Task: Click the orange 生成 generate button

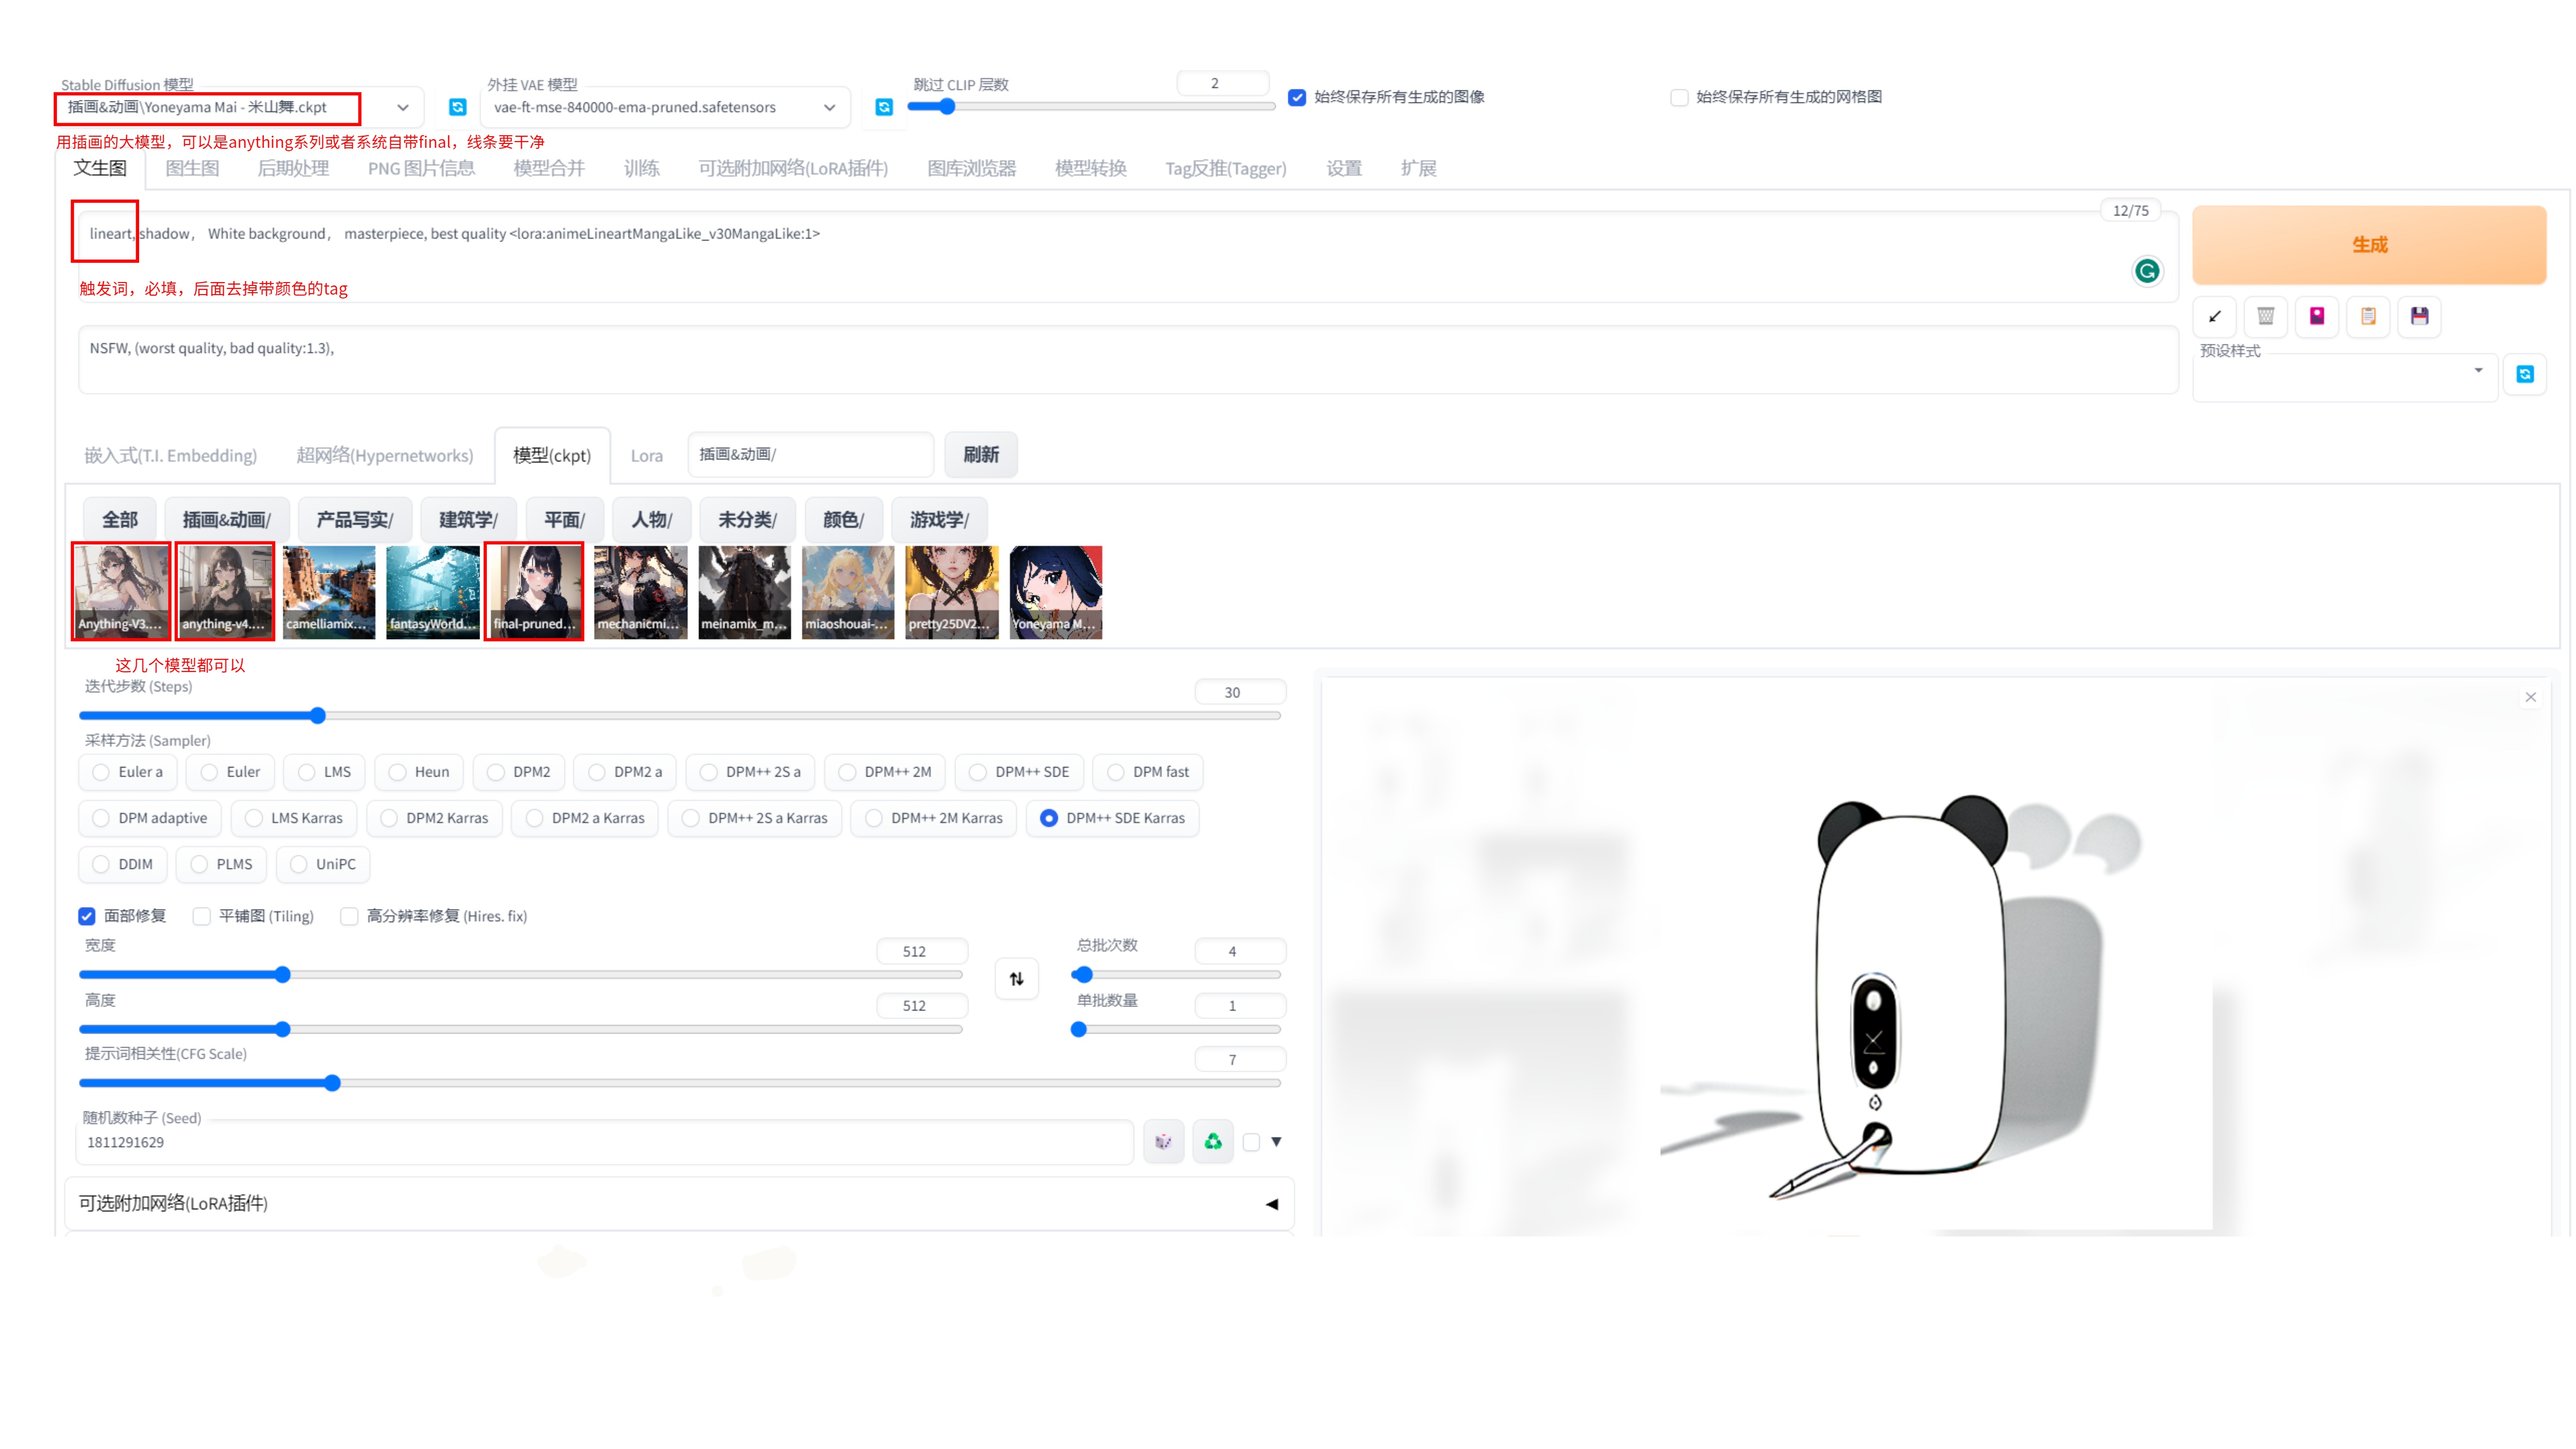Action: click(x=2368, y=245)
